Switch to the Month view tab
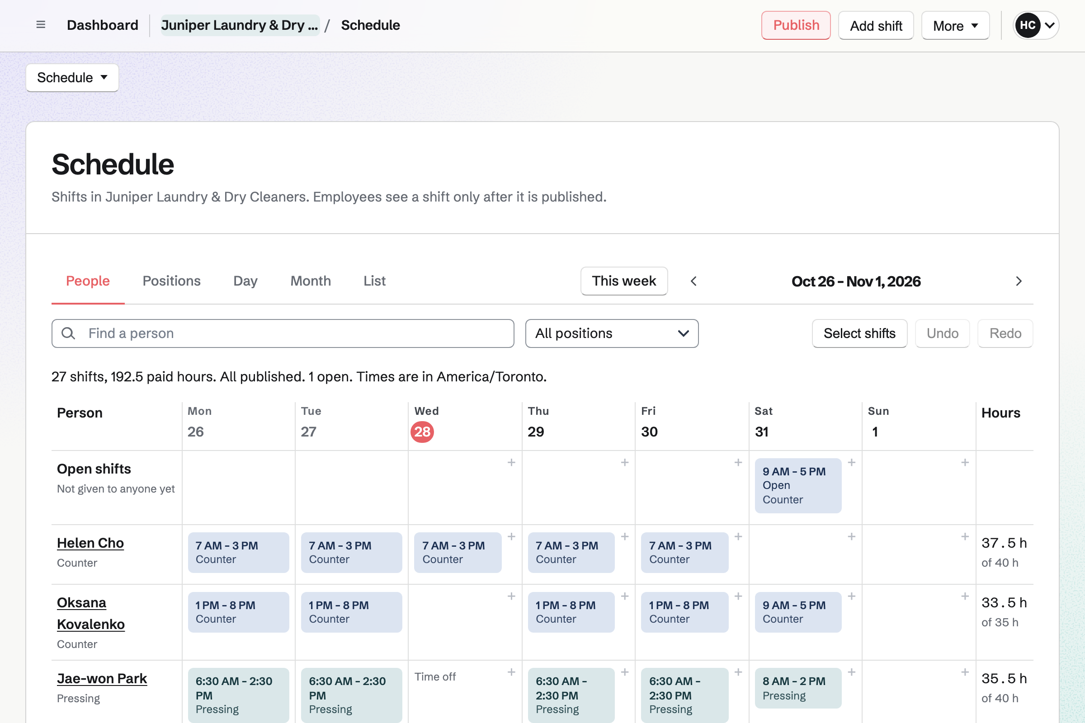This screenshot has width=1085, height=723. coord(311,281)
